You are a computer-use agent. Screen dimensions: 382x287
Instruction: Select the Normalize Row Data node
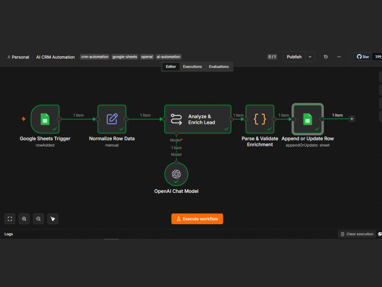(x=112, y=119)
